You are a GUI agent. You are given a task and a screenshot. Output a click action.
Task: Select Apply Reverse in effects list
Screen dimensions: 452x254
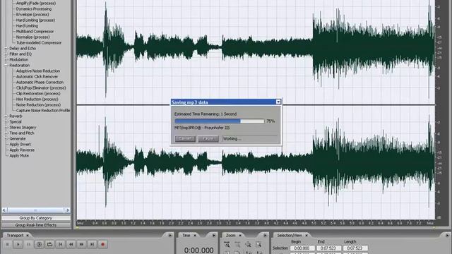coord(22,150)
